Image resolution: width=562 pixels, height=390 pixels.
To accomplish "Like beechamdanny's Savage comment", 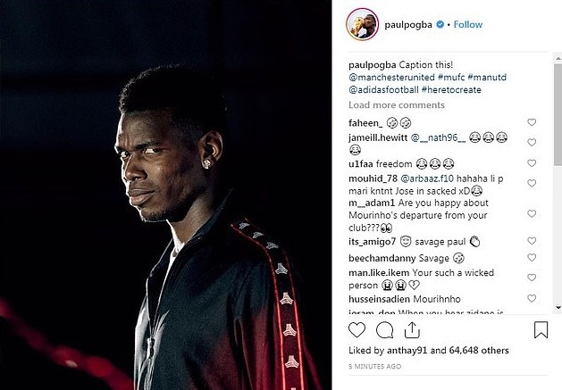I will 532,257.
